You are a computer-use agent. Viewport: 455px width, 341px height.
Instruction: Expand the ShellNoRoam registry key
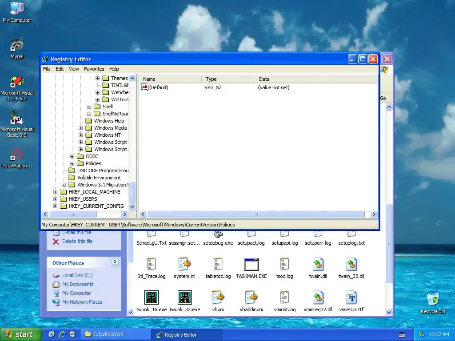tap(89, 114)
